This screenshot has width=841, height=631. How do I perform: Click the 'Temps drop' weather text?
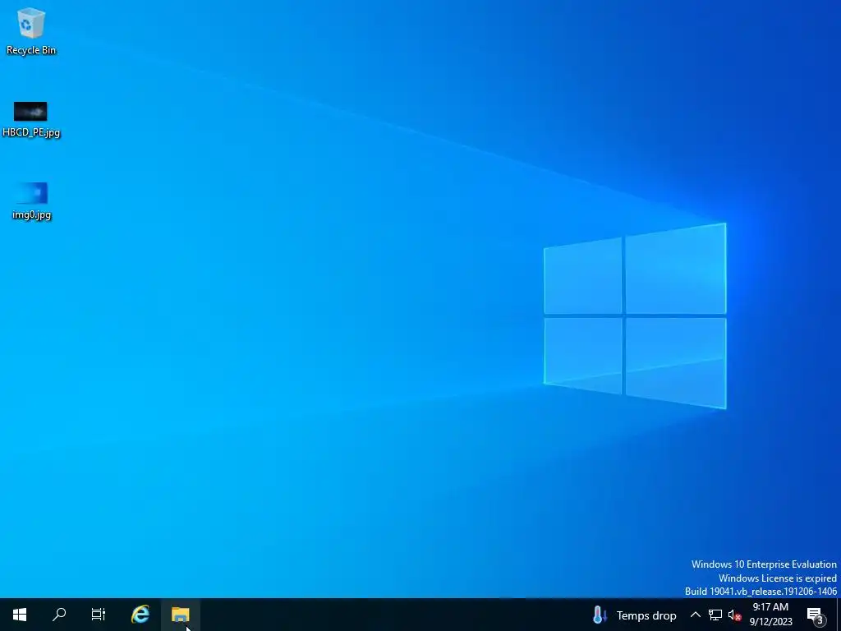[x=646, y=615]
